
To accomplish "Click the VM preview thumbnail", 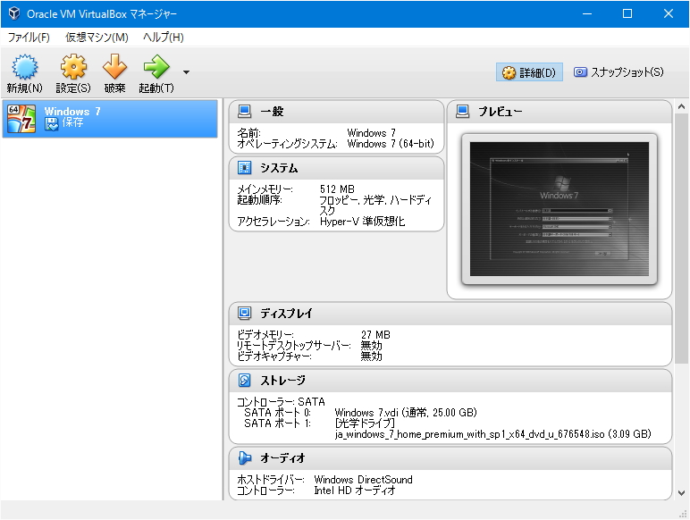I will click(560, 209).
